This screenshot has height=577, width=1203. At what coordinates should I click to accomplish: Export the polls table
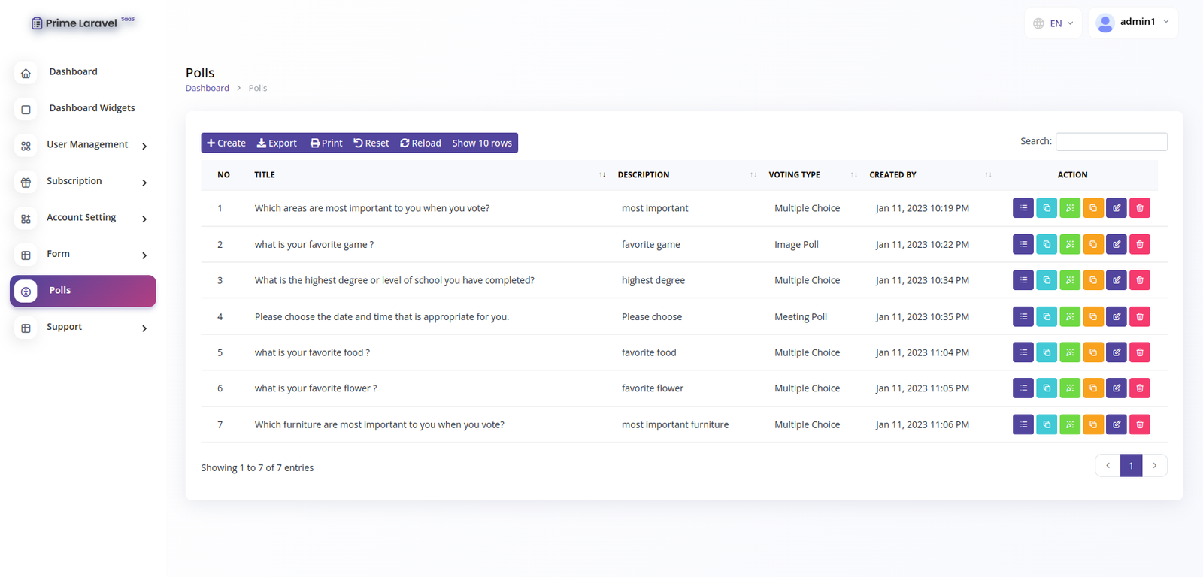[x=277, y=143]
